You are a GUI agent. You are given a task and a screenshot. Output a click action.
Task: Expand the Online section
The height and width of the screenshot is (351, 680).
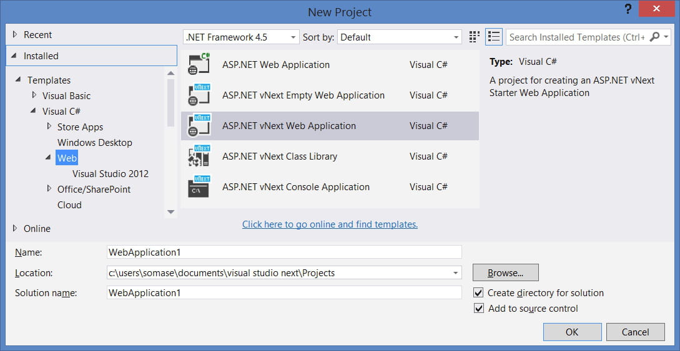(x=15, y=228)
